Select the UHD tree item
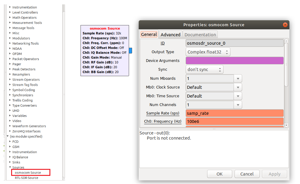 [x=16, y=111]
